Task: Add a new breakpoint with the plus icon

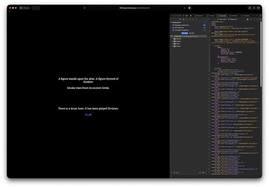Action: pyautogui.click(x=205, y=23)
